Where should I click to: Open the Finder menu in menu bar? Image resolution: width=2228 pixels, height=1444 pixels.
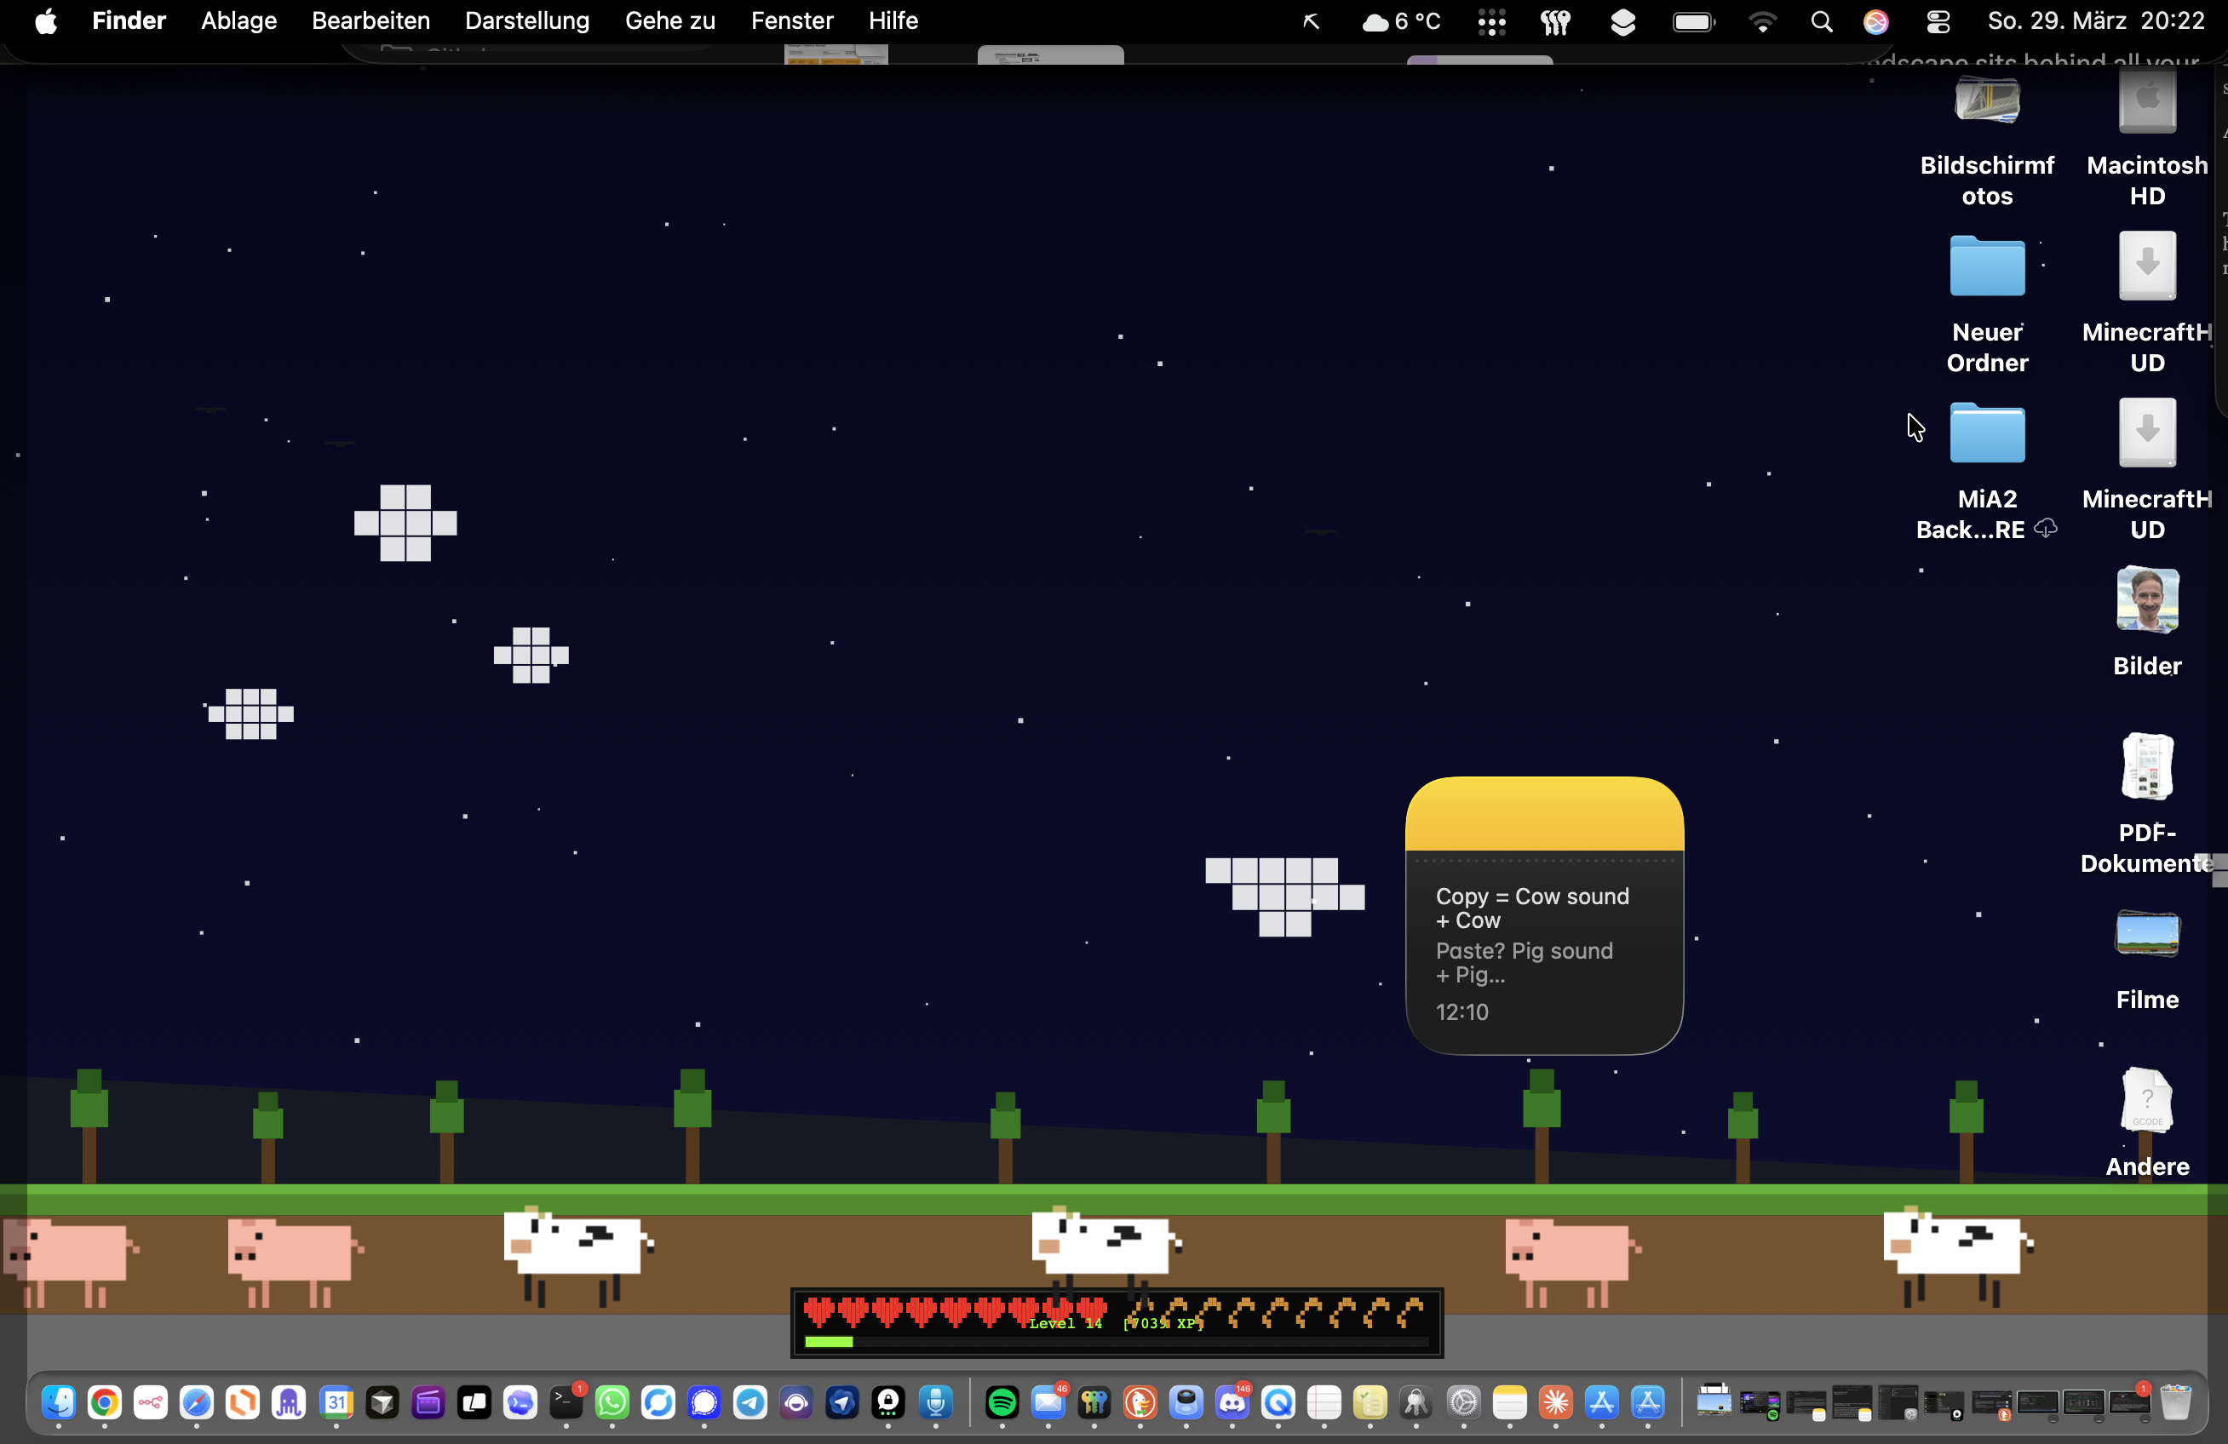pos(129,20)
